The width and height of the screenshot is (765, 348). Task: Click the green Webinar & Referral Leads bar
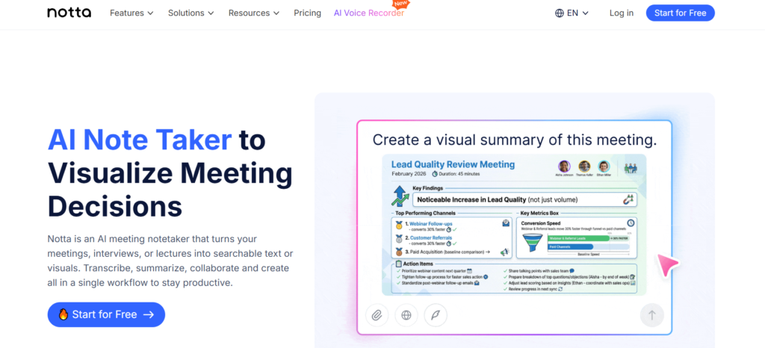tap(577, 237)
